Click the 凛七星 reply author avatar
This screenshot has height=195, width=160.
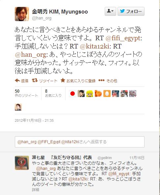pyautogui.click(x=22, y=163)
